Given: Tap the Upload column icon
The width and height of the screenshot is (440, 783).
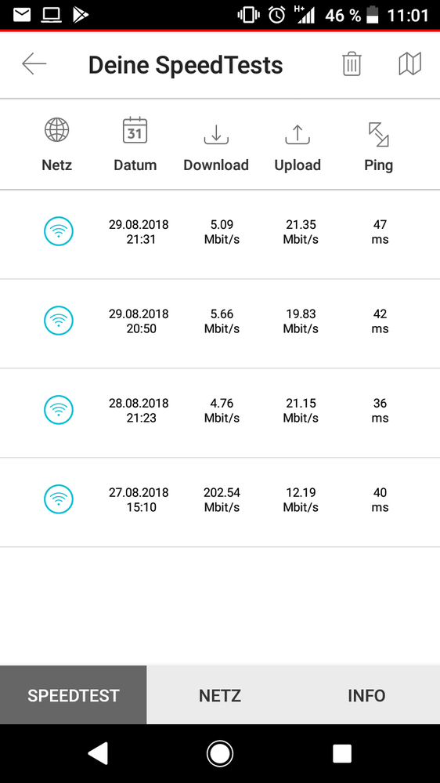Looking at the screenshot, I should (x=298, y=134).
